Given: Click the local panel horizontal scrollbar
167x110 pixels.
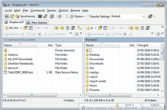Looking at the screenshot, I should click(x=32, y=95).
